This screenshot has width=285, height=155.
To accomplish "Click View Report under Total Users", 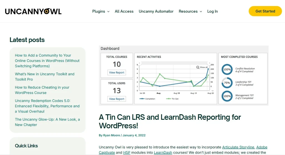I will coord(117,99).
